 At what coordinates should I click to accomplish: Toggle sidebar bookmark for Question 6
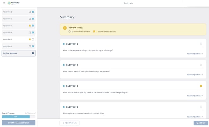pos(30,46)
